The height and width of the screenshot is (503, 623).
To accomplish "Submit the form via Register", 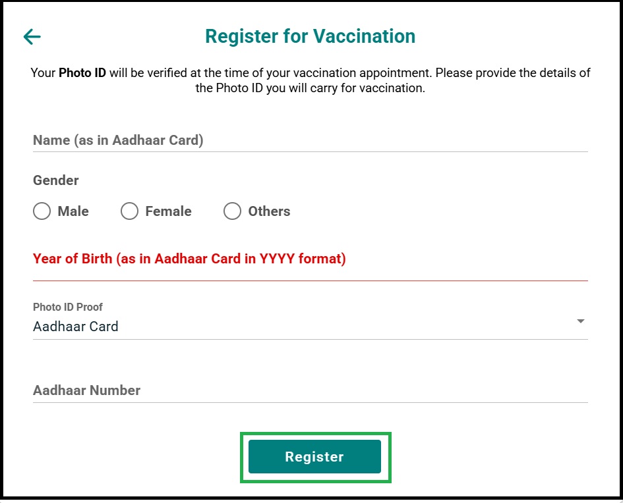I will tap(314, 457).
